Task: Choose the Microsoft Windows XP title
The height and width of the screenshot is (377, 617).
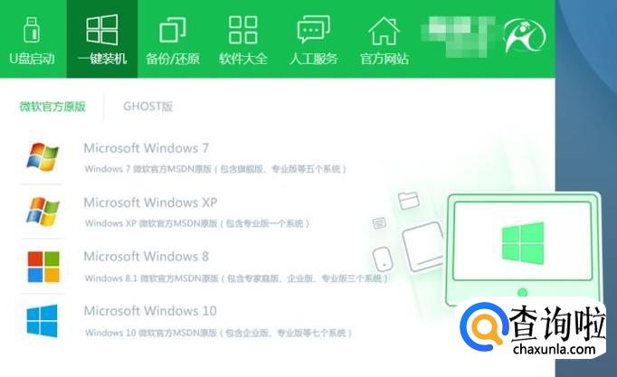Action: 150,203
